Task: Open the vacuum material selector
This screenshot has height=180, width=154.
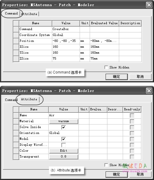Action: pyautogui.click(x=64, y=121)
